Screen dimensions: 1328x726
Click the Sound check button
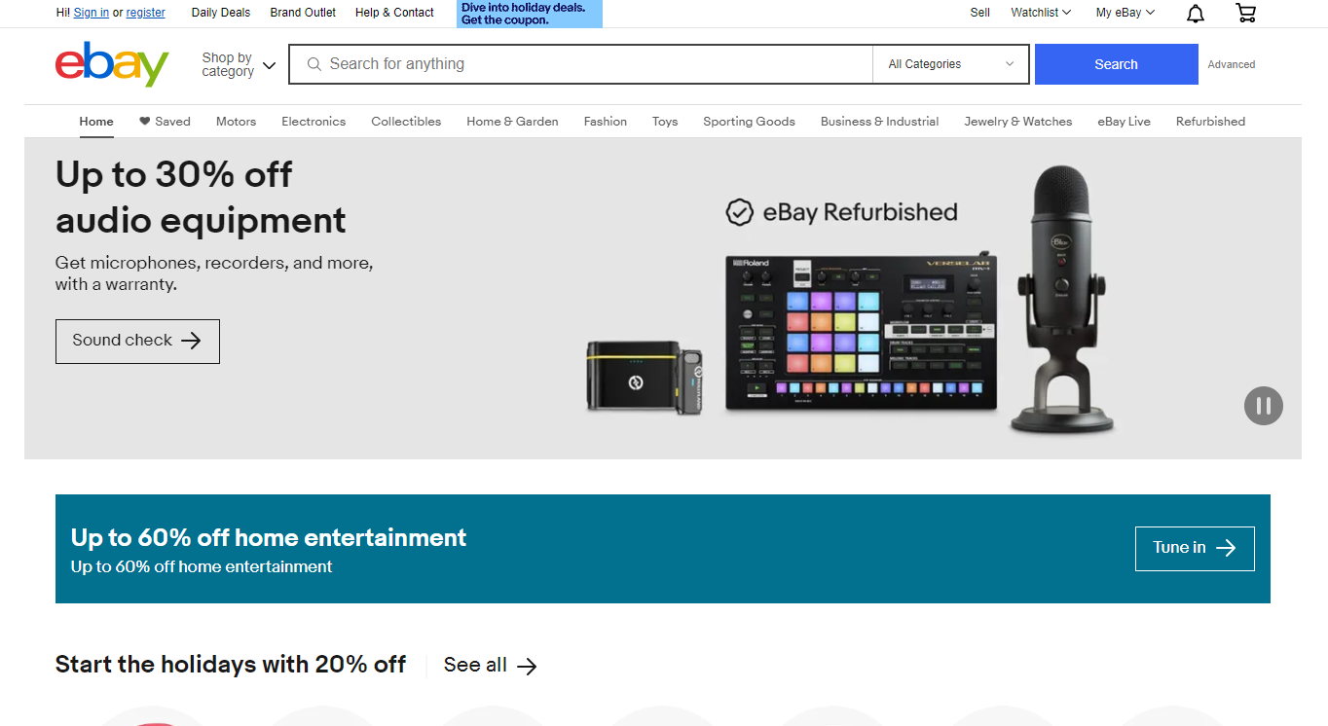click(137, 341)
